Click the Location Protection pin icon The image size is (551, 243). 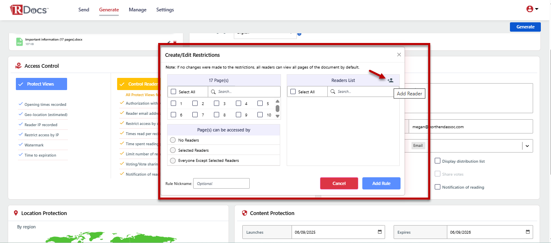[16, 213]
